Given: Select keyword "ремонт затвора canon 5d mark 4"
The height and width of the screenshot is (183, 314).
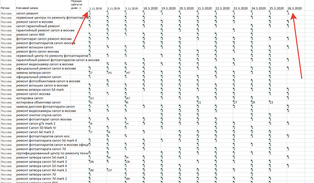Looking at the screenshot, I should (42, 166).
